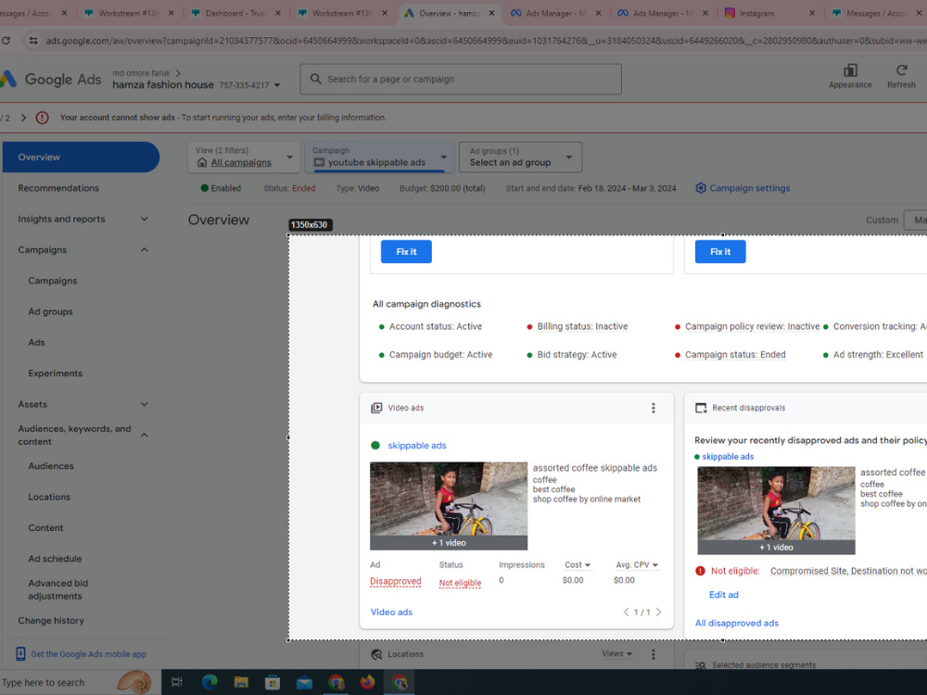The height and width of the screenshot is (695, 927).
Task: Click next notification arrow in alert bar
Action: pyautogui.click(x=24, y=118)
